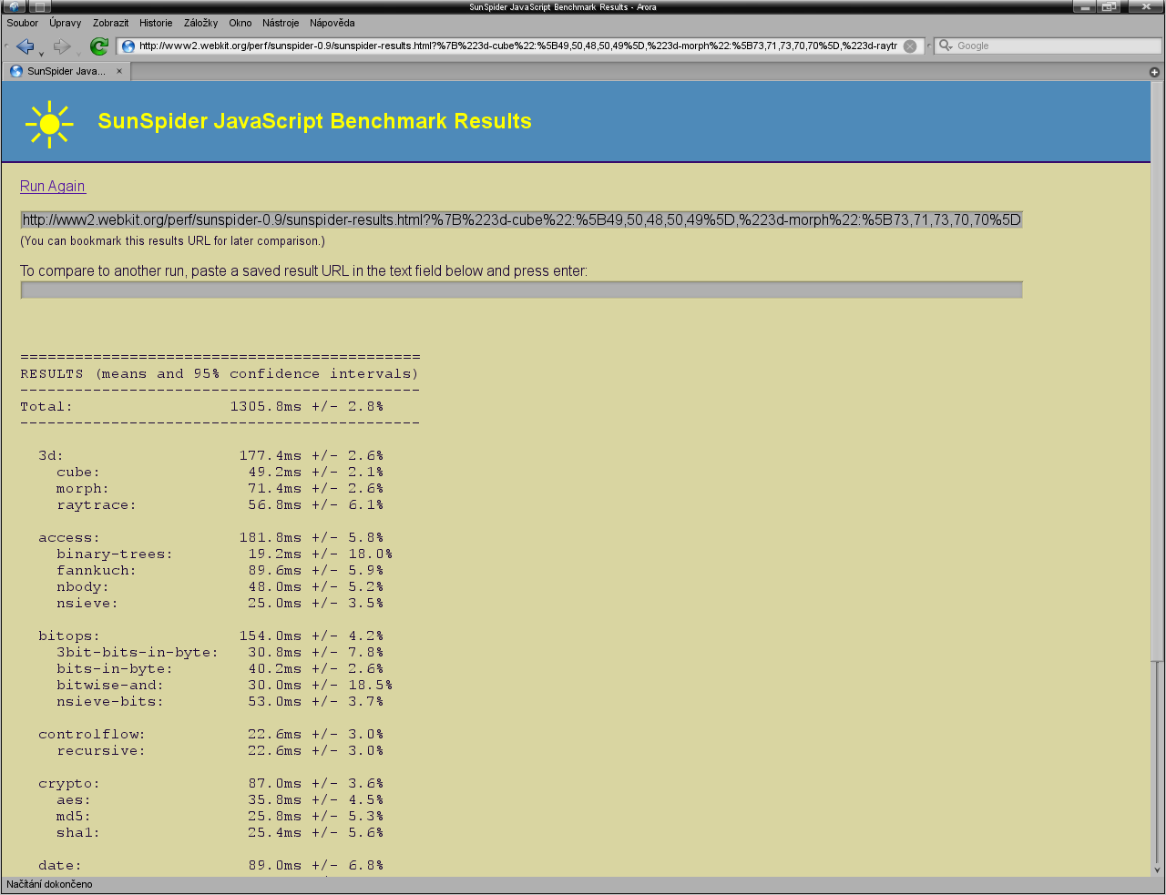Select the SunSpider Java... tab
This screenshot has height=895, width=1166.
[x=66, y=71]
